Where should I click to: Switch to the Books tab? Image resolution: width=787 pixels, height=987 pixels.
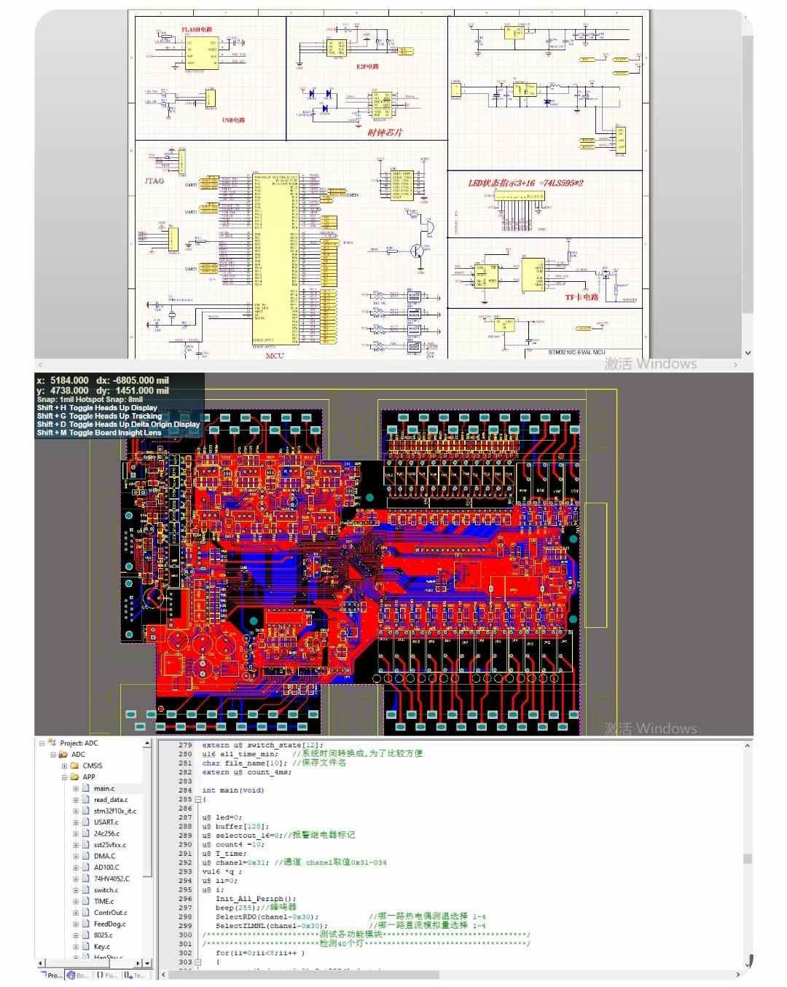pyautogui.click(x=78, y=975)
